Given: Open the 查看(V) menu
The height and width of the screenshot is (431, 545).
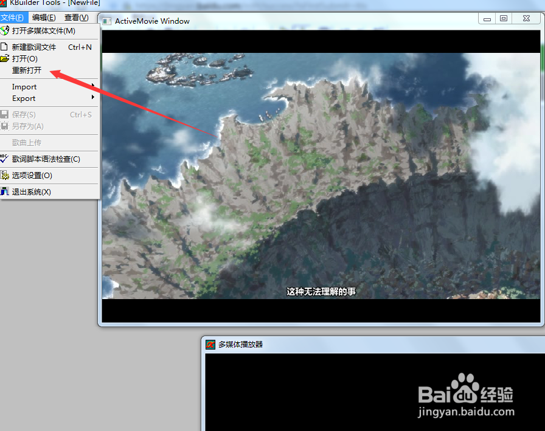Looking at the screenshot, I should (77, 18).
